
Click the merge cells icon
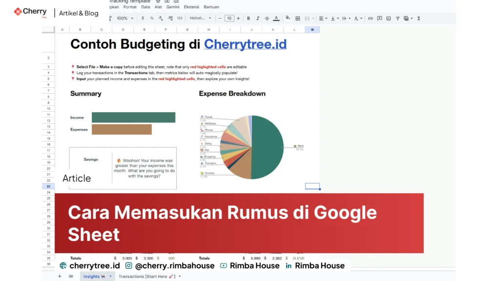[x=307, y=18]
